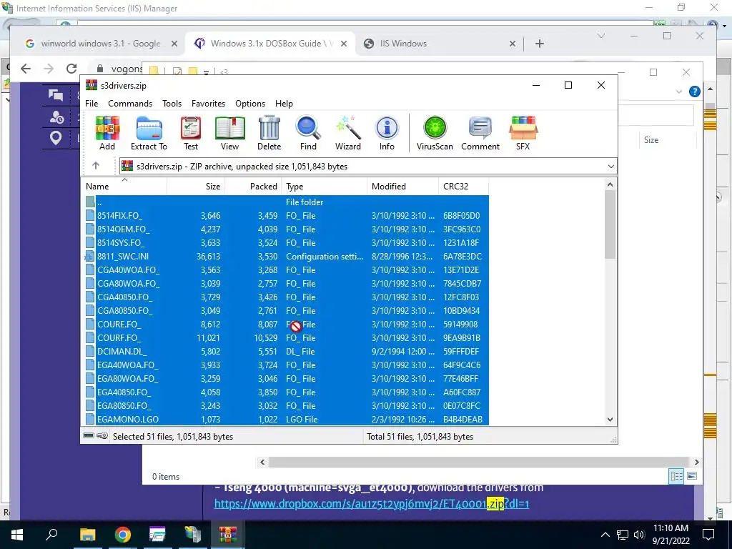Click the key password icon in status bar

pos(102,436)
